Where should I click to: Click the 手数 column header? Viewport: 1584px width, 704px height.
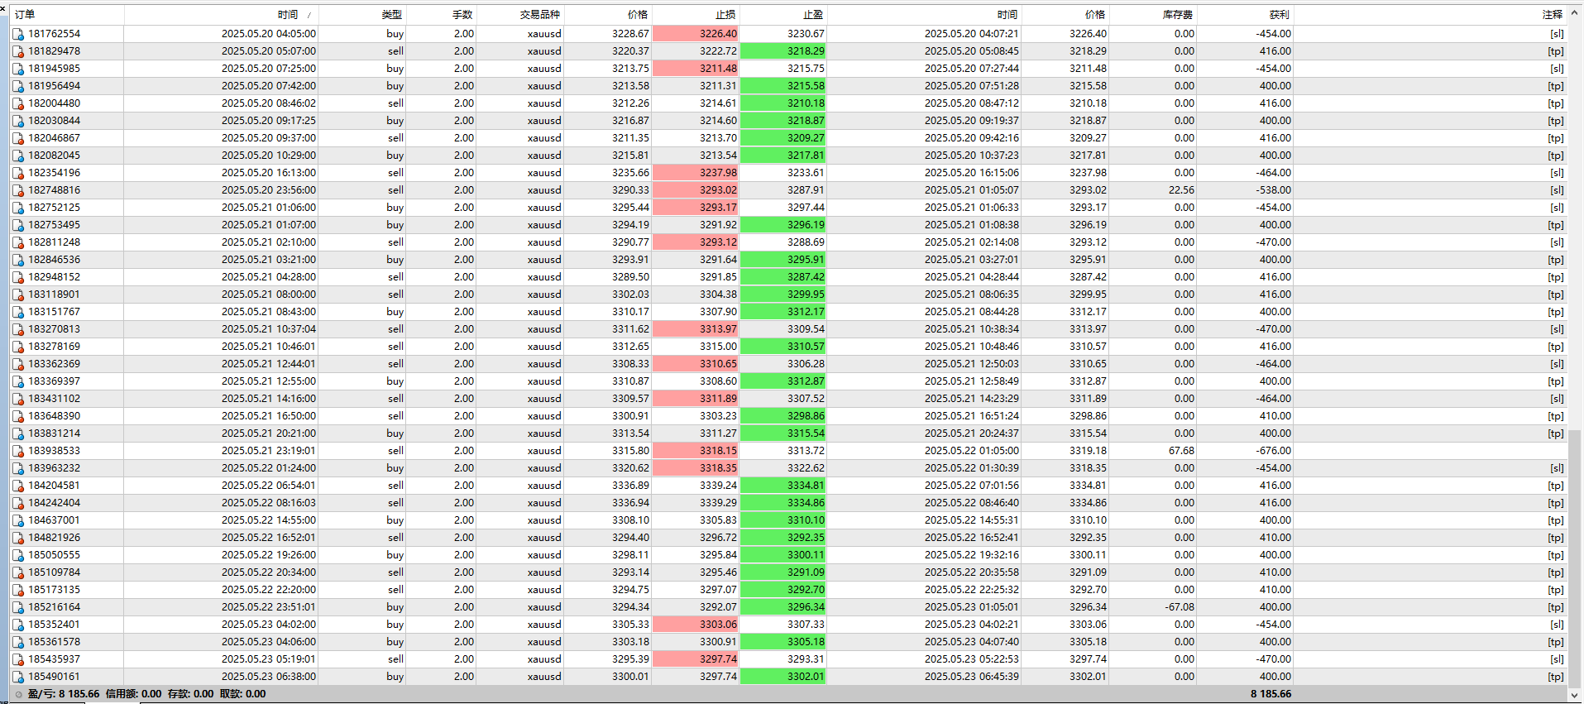click(441, 14)
